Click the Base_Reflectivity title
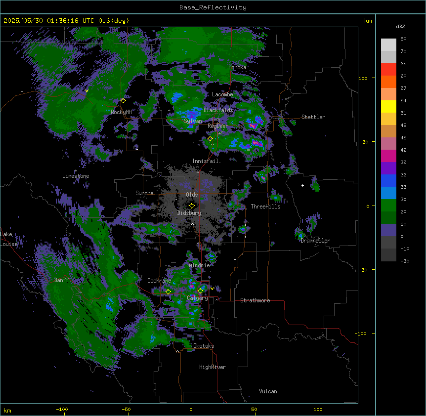The height and width of the screenshot is (416, 426). pos(213,7)
